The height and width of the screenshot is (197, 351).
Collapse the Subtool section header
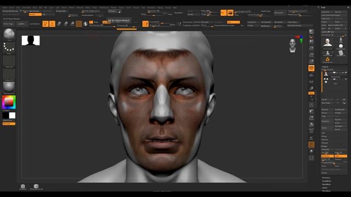(325, 67)
